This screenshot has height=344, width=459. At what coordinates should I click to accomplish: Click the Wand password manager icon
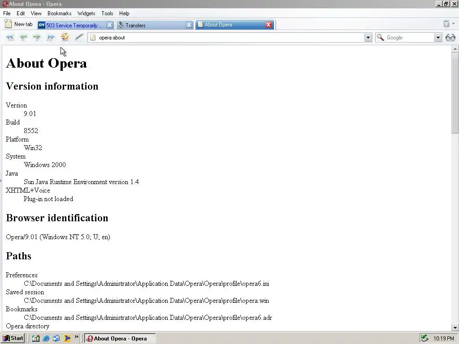[x=79, y=37]
